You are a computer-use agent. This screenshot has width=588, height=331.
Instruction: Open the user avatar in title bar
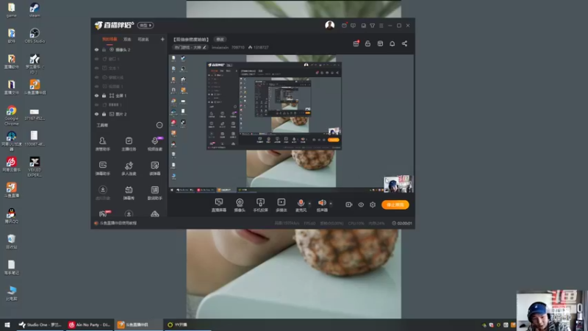(329, 25)
